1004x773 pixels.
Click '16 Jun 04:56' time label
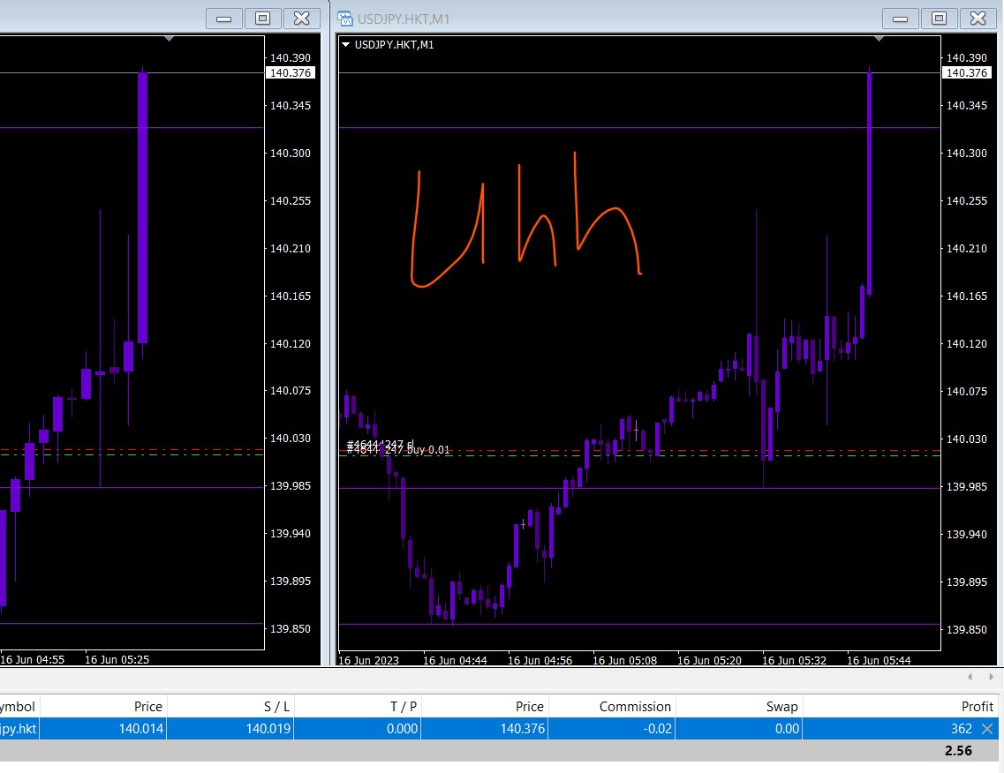pos(540,660)
